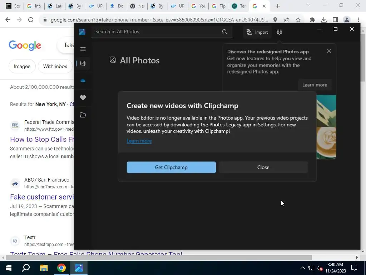Switch to the first 'Sor' tab
Screen dimensions: 366x275
(x=13, y=6)
